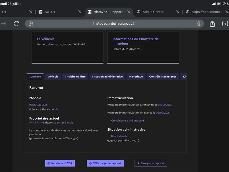The width and height of the screenshot is (229, 172).
Task: Click the owner name A***S A****S
Action: [37, 123]
